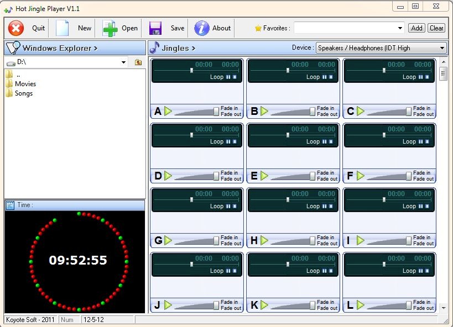The height and width of the screenshot is (327, 453).
Task: Click the New document icon
Action: point(63,28)
